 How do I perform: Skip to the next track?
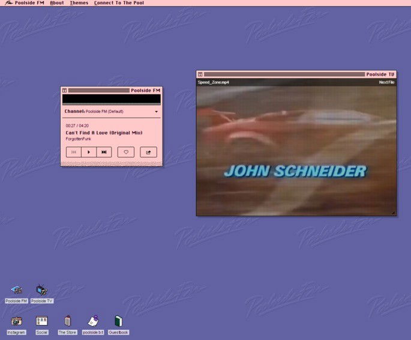click(104, 152)
